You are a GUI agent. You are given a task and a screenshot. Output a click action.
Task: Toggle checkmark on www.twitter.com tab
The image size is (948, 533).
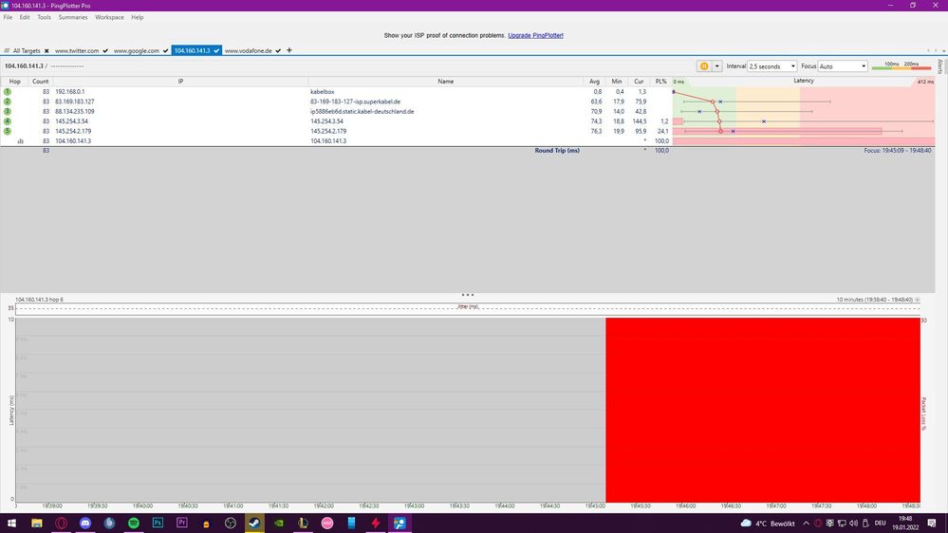pyautogui.click(x=105, y=51)
